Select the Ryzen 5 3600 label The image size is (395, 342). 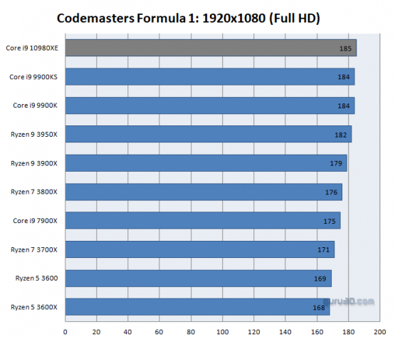pos(36,278)
